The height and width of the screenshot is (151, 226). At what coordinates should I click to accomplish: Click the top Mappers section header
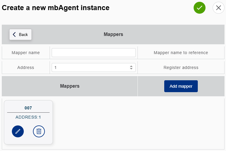[113, 34]
